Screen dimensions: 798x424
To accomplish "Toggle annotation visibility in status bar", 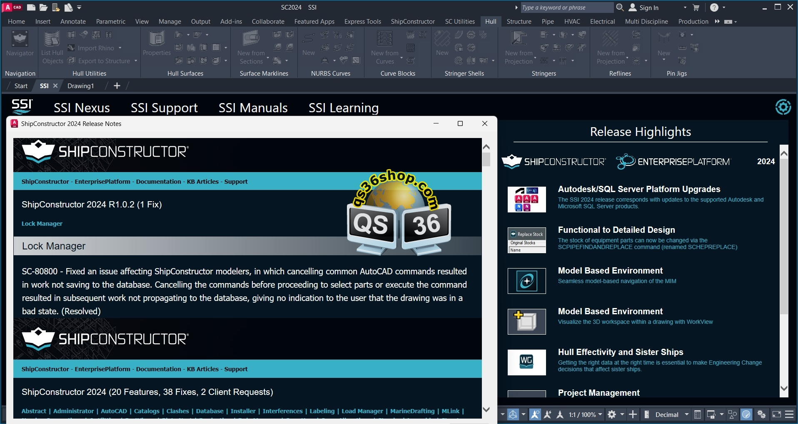I will pos(535,414).
